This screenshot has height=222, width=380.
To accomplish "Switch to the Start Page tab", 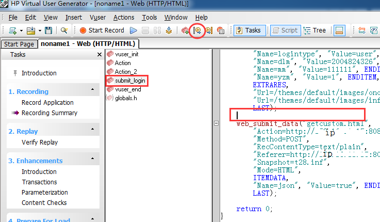I will 19,44.
